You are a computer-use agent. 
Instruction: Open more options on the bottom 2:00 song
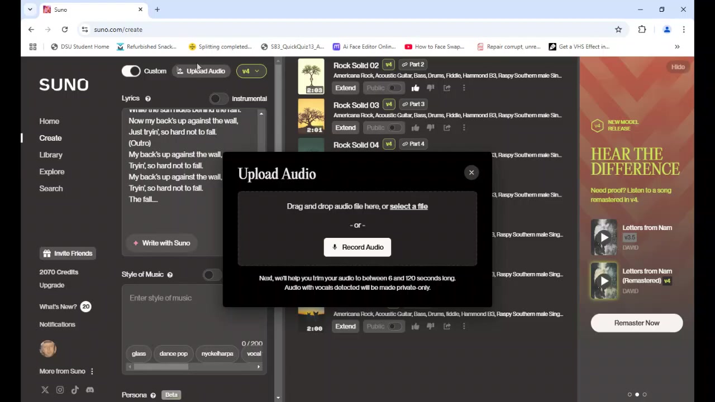click(x=464, y=326)
